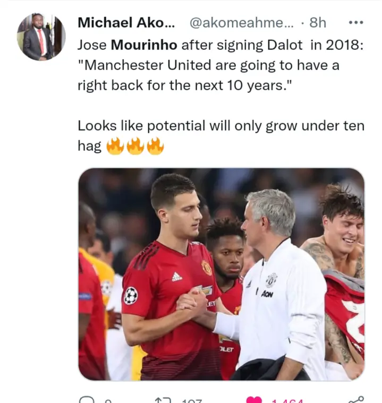Click the bold Mourinho keyword

point(144,45)
